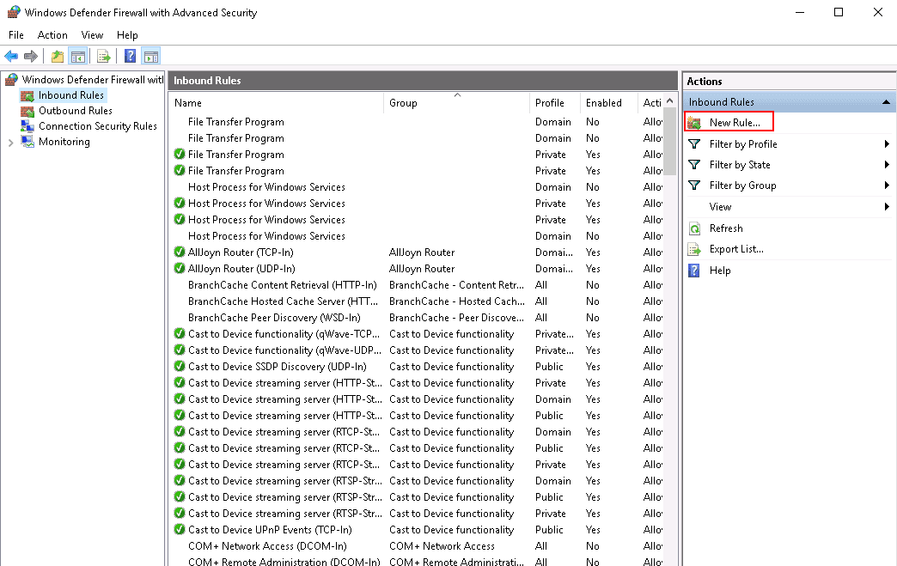
Task: Open the Action menu
Action: 52,35
